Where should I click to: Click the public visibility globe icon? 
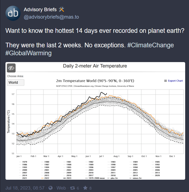point(51,188)
